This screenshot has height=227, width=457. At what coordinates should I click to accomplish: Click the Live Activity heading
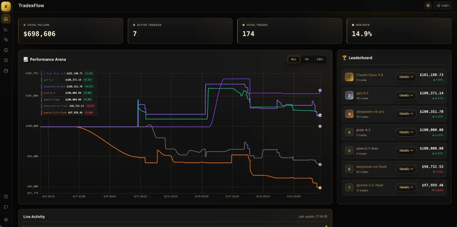pos(34,217)
